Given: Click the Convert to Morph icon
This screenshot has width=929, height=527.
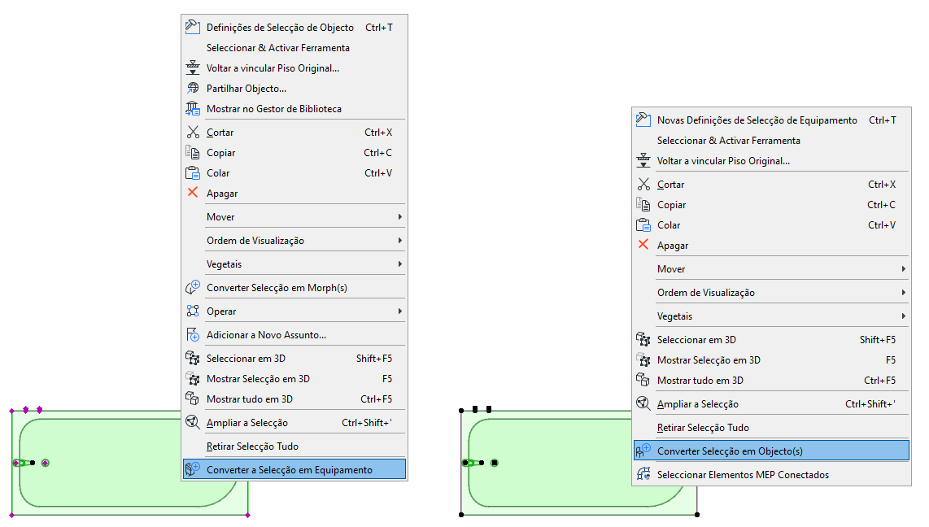Looking at the screenshot, I should (x=193, y=287).
